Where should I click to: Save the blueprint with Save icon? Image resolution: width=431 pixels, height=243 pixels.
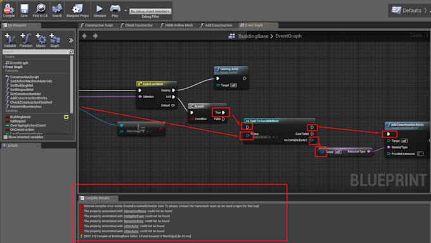point(24,10)
